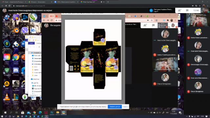Click the blue stop sharing access button

[x=115, y=107]
